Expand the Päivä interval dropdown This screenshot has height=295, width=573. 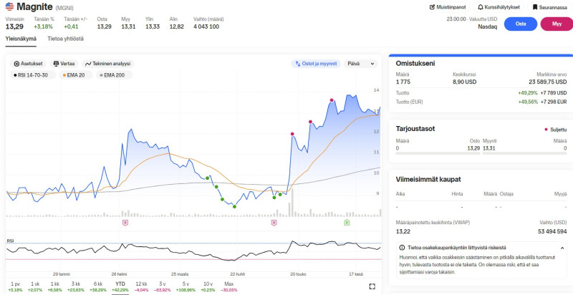(361, 64)
